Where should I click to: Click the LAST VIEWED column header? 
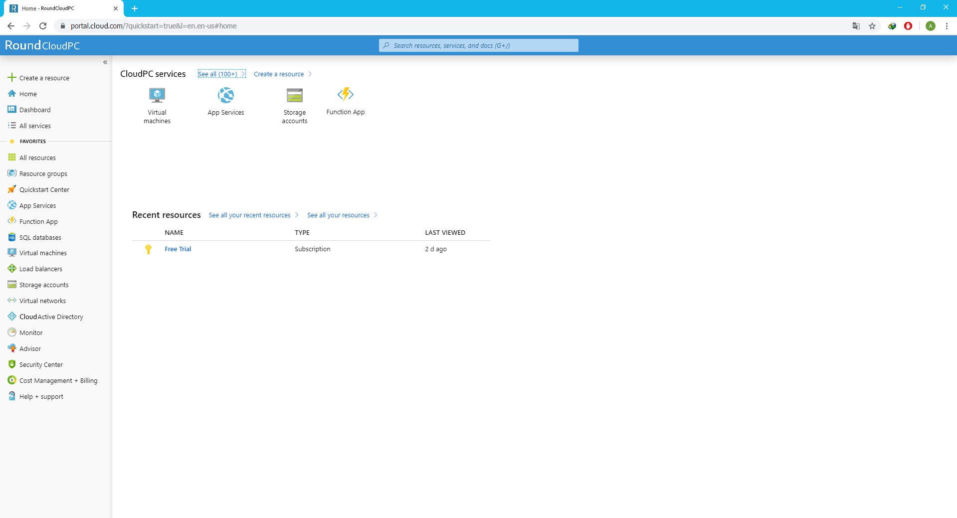click(x=445, y=233)
